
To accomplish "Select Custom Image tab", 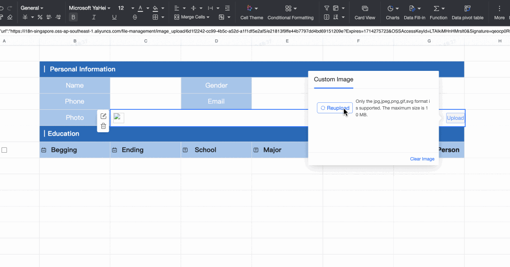I will (333, 79).
